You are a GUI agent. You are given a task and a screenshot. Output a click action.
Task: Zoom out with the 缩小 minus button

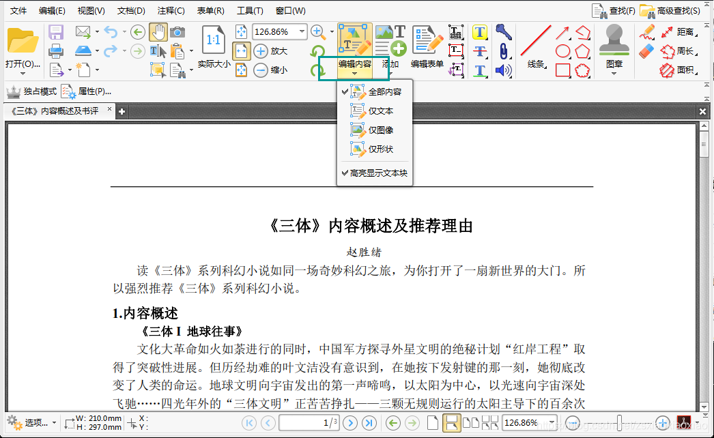[270, 70]
